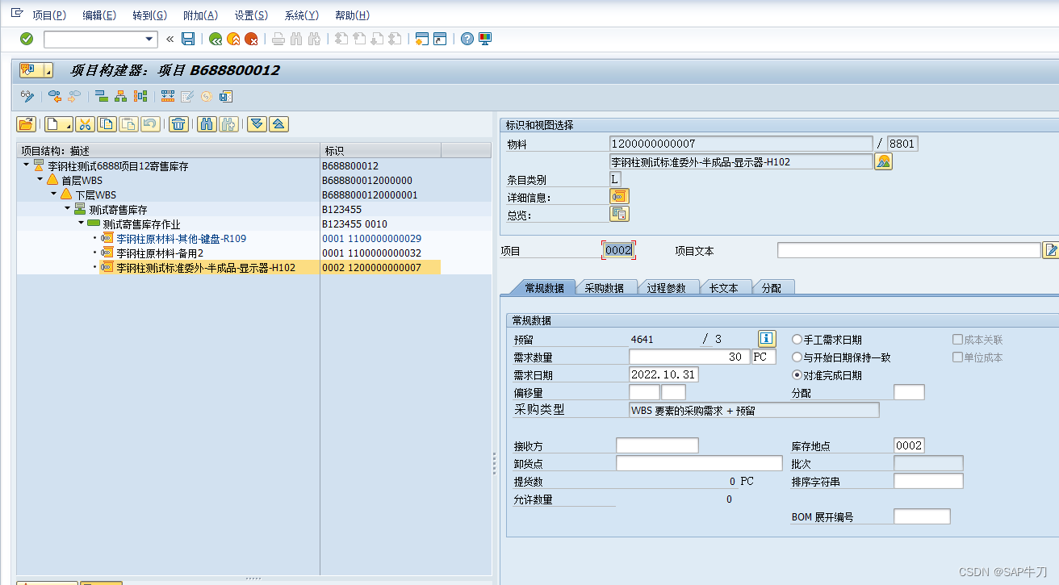
Task: Click the reservation info 'i' icon
Action: tap(767, 339)
